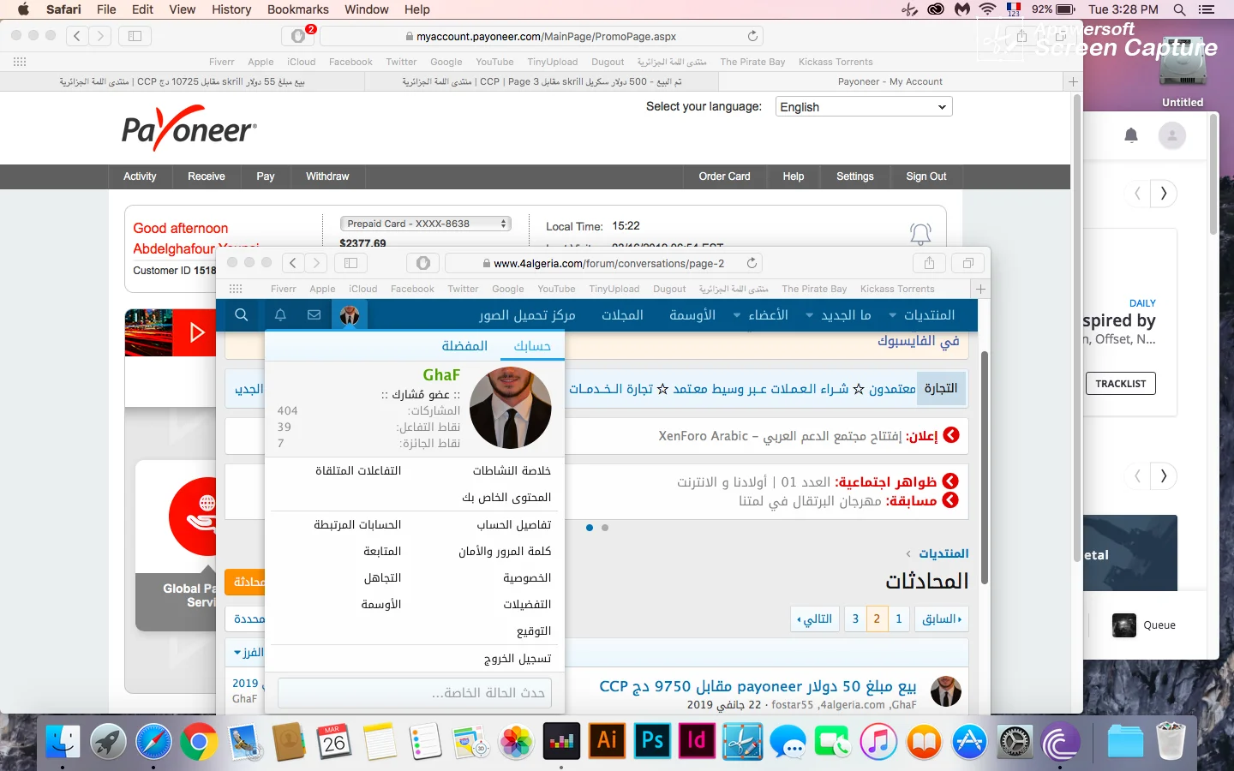Screen dimensions: 1234x771
Task: Click share icon in front Safari window
Action: [x=929, y=263]
